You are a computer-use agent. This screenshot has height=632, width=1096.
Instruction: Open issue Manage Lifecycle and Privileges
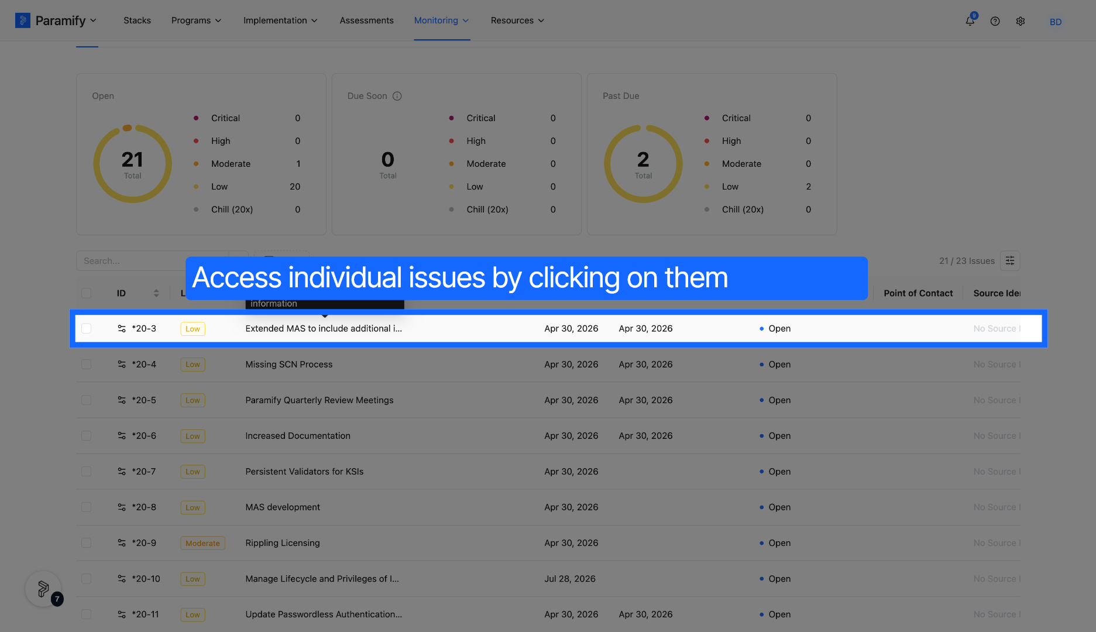322,579
